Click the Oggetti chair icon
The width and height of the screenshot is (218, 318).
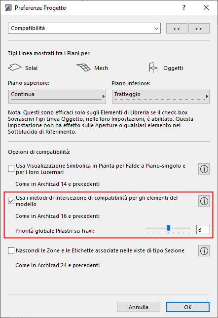153,68
